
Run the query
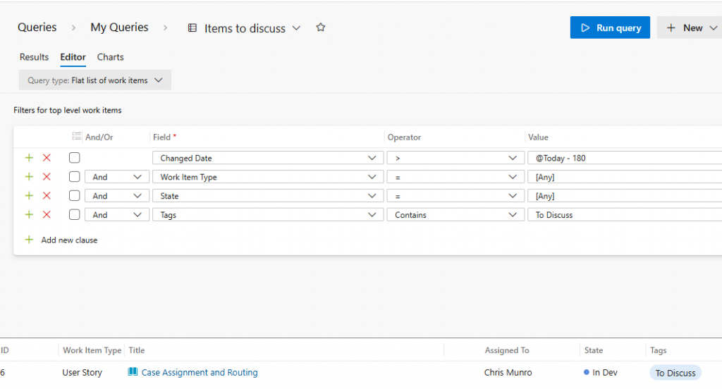(x=610, y=27)
